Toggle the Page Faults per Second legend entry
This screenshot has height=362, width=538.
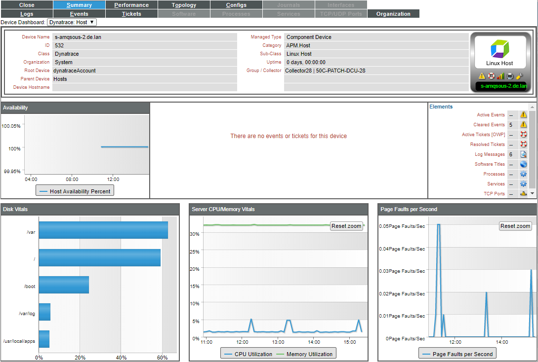[457, 353]
